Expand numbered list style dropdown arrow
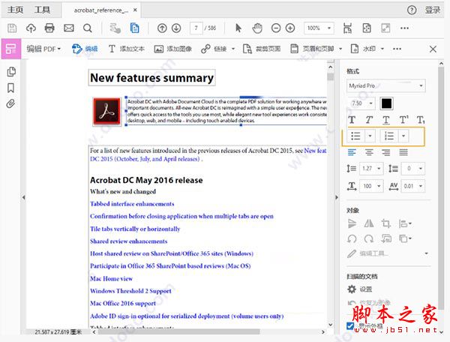Screen dimensions: 450x342 coord(403,136)
